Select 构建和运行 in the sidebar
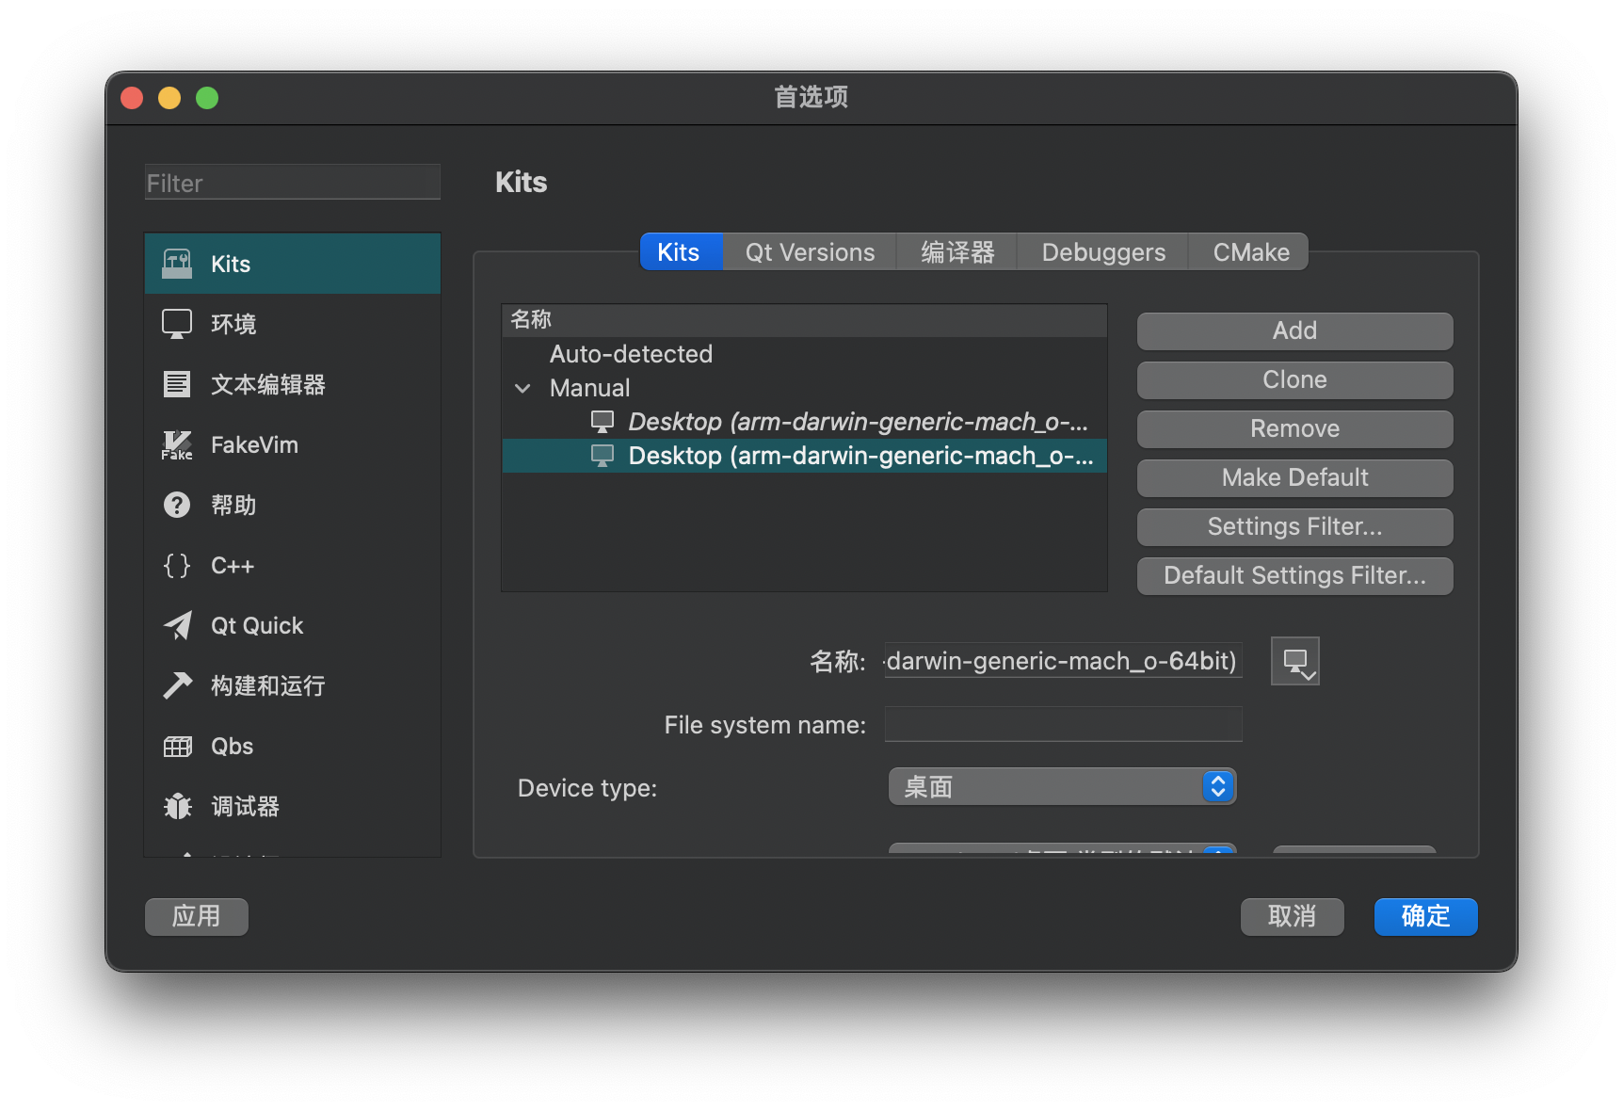Image resolution: width=1623 pixels, height=1111 pixels. click(x=293, y=685)
